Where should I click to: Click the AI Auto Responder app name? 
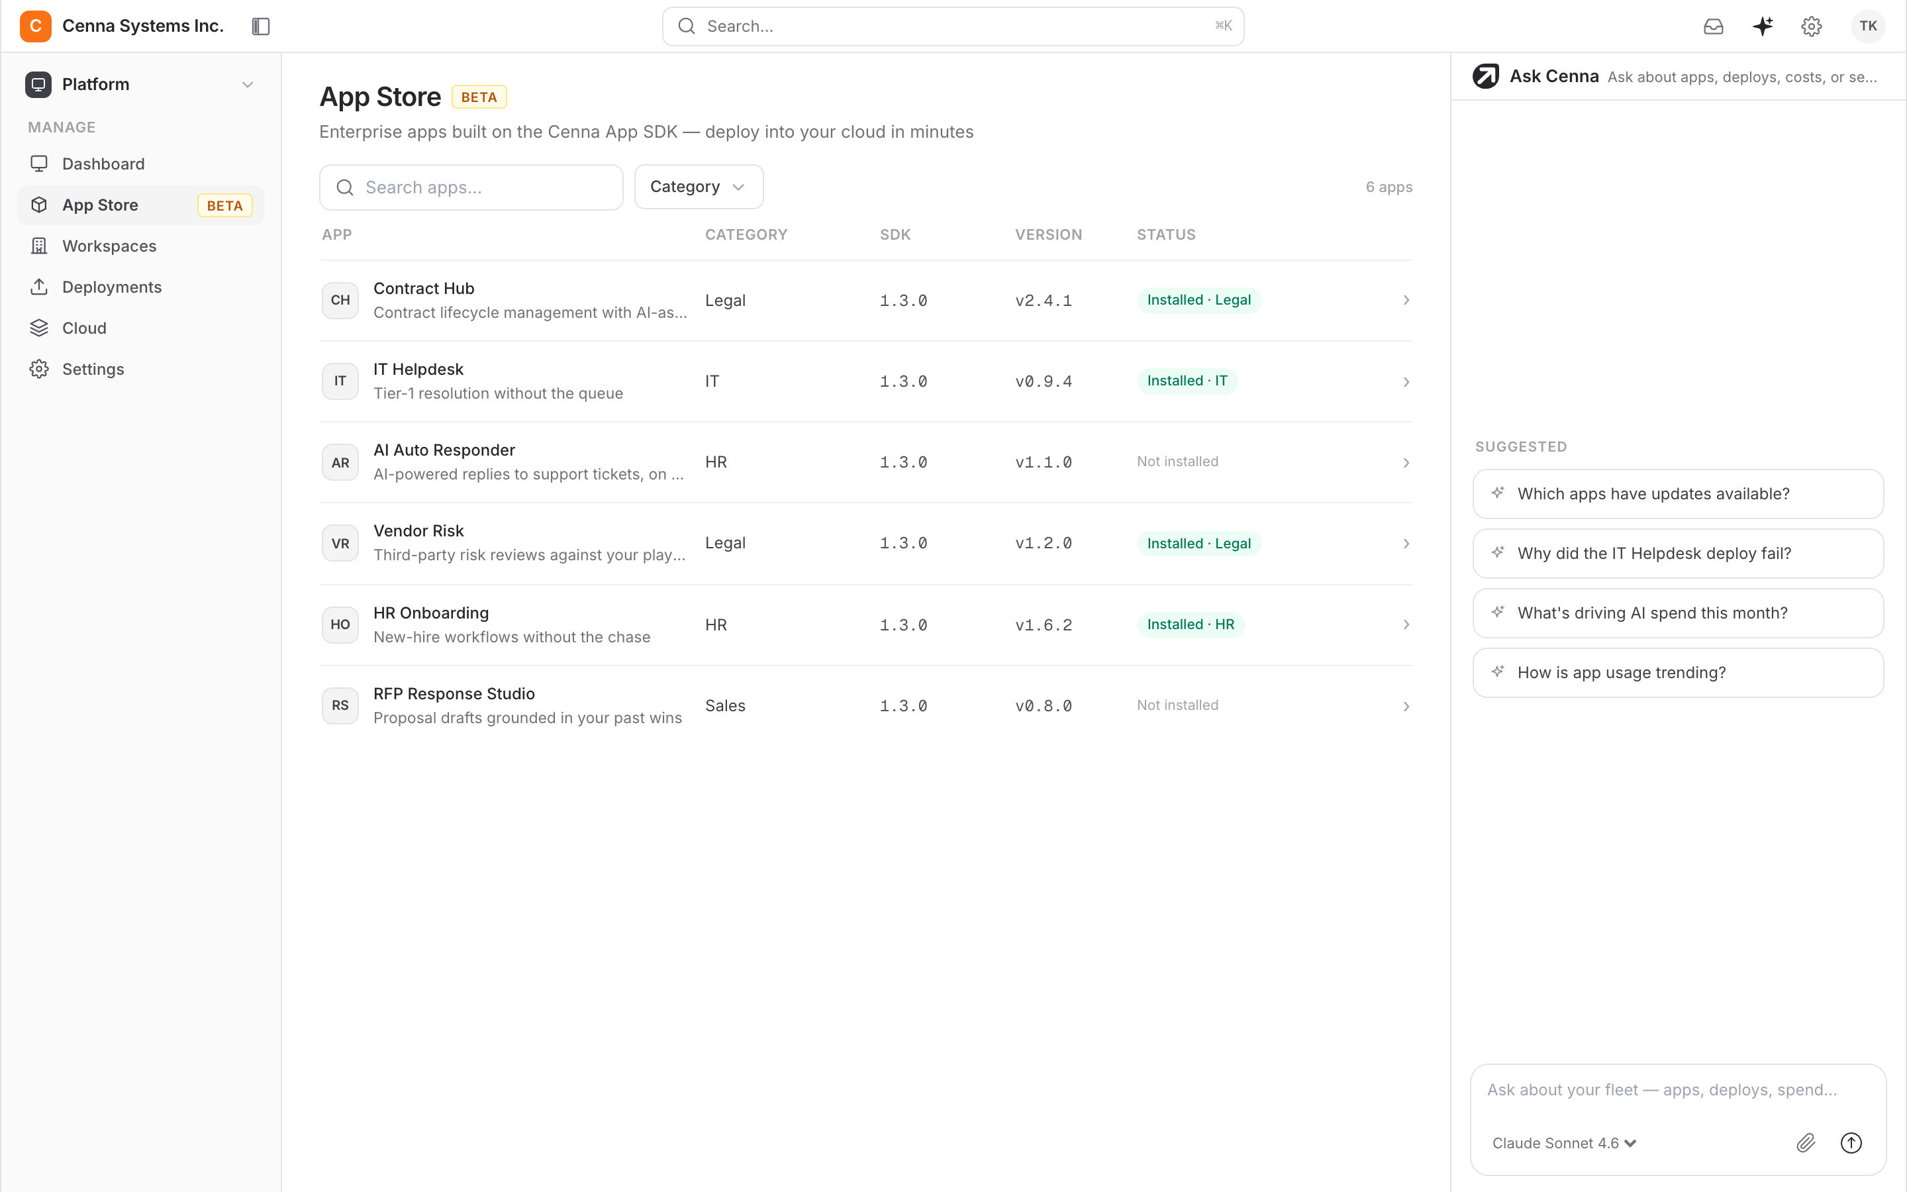(x=444, y=450)
